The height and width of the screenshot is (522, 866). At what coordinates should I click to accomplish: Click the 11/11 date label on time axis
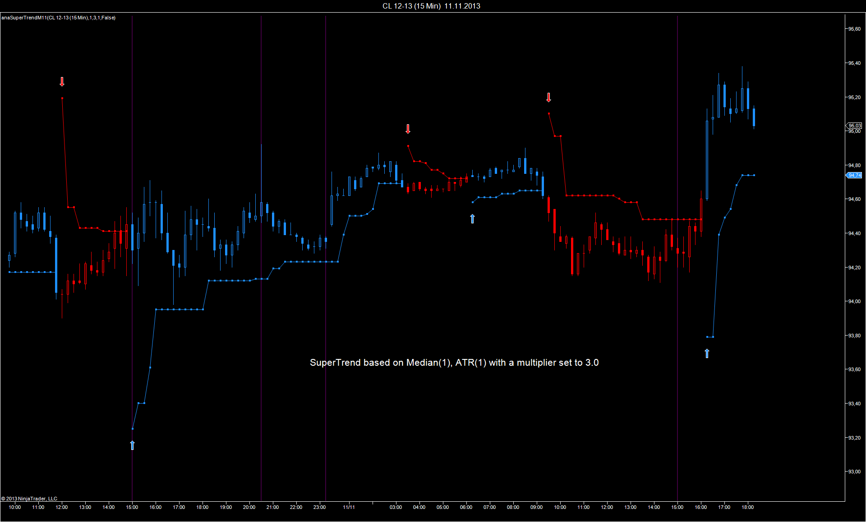[x=349, y=507]
